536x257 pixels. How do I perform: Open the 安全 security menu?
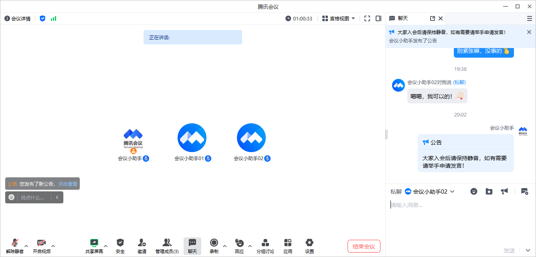tap(120, 246)
